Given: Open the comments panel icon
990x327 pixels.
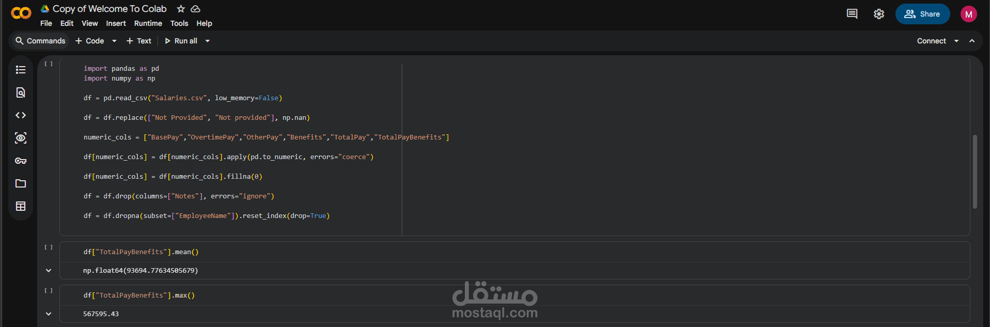Looking at the screenshot, I should click(852, 14).
